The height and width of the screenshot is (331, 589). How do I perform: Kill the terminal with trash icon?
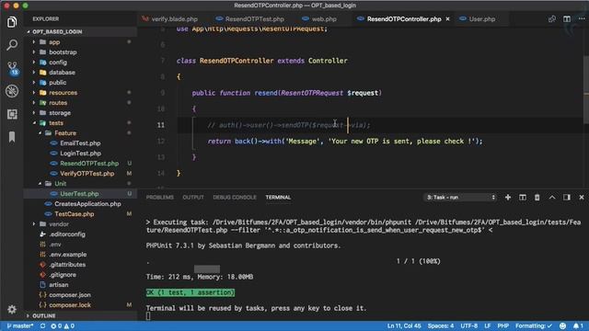point(537,198)
